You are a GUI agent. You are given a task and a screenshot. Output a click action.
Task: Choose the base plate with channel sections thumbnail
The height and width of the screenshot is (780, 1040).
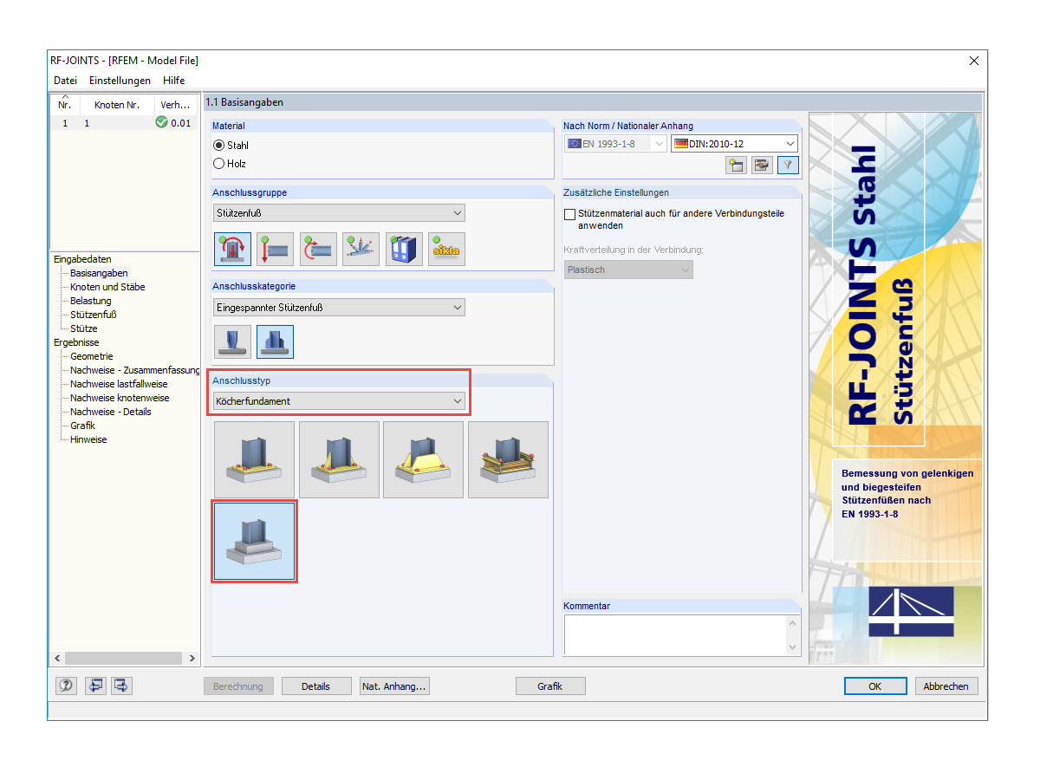[508, 459]
